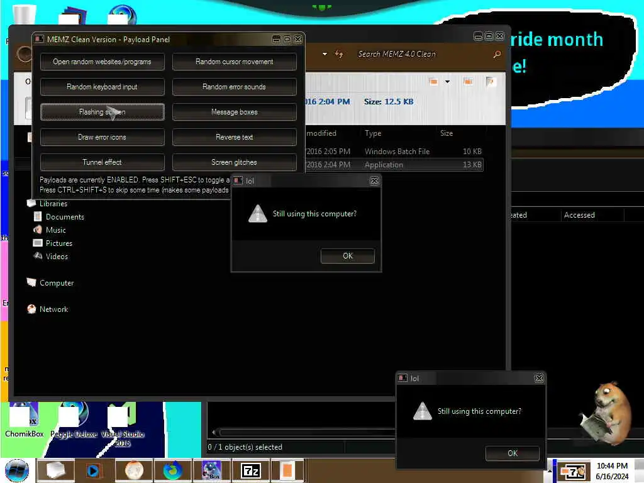The image size is (644, 483).
Task: Click the help icon in Explorer toolbar
Action: [x=490, y=81]
